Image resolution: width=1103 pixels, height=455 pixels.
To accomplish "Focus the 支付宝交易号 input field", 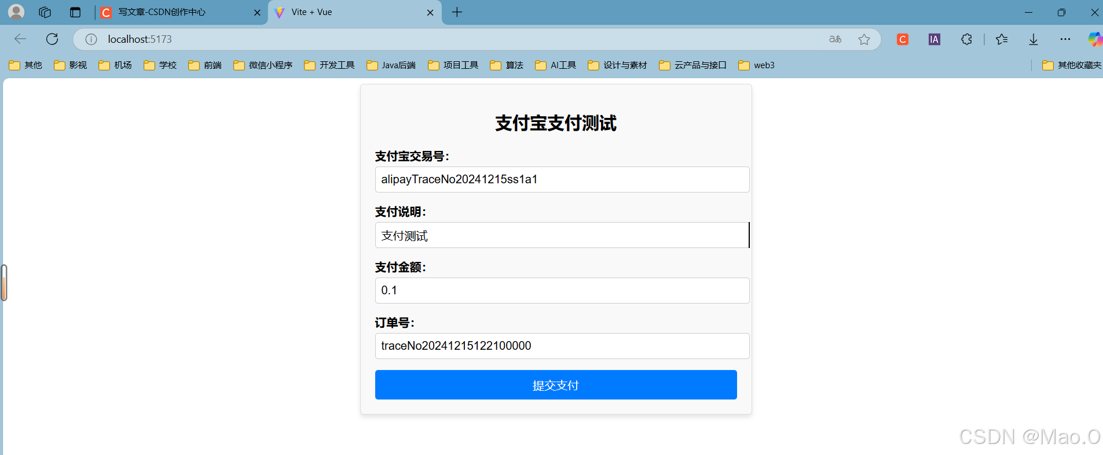I will tap(562, 179).
